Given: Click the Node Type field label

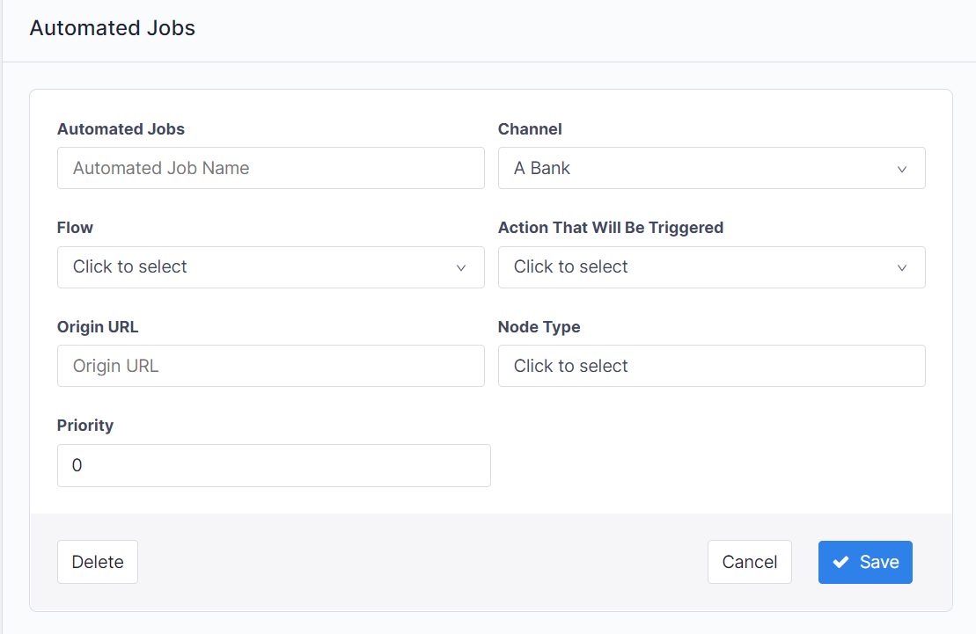Looking at the screenshot, I should coord(539,327).
